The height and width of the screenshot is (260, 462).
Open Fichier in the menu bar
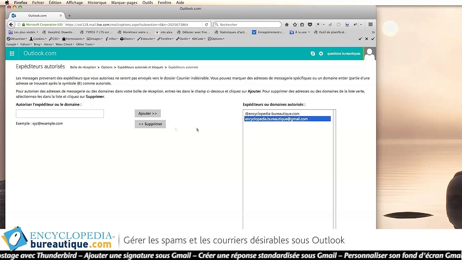(x=38, y=3)
